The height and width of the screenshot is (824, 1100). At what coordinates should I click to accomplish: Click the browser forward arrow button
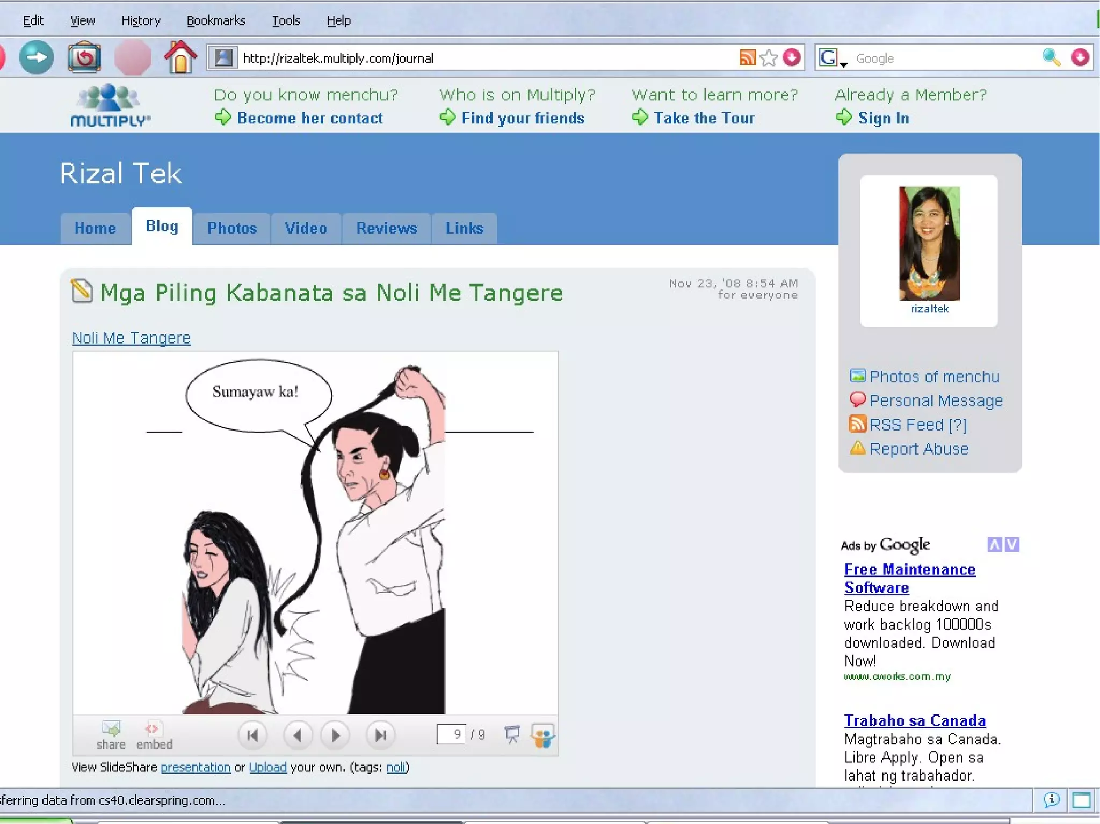coord(36,57)
